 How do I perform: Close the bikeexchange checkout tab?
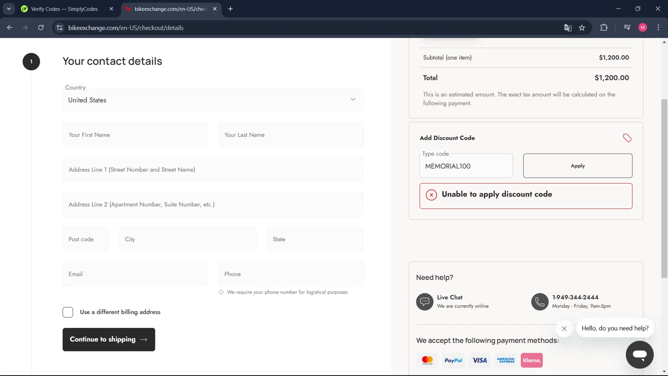pyautogui.click(x=215, y=9)
